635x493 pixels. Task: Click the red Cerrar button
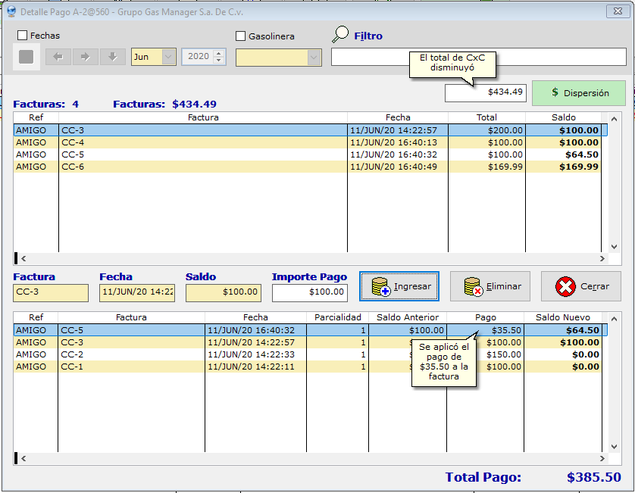coord(580,286)
